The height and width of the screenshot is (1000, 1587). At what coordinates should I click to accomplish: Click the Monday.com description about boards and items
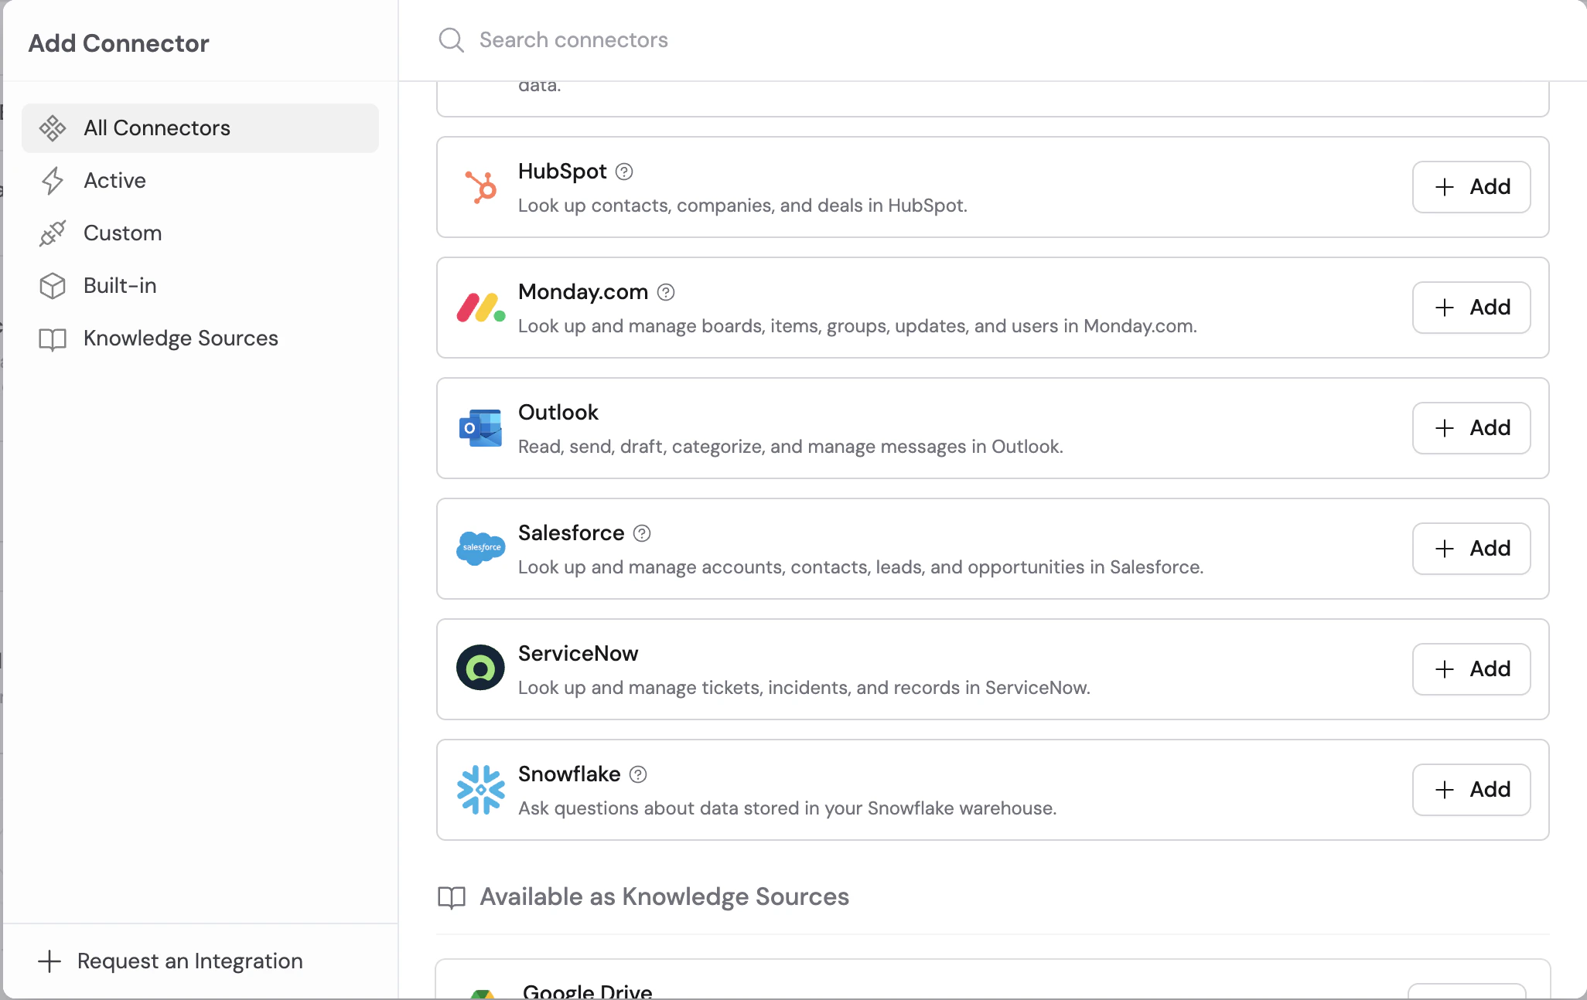[858, 326]
